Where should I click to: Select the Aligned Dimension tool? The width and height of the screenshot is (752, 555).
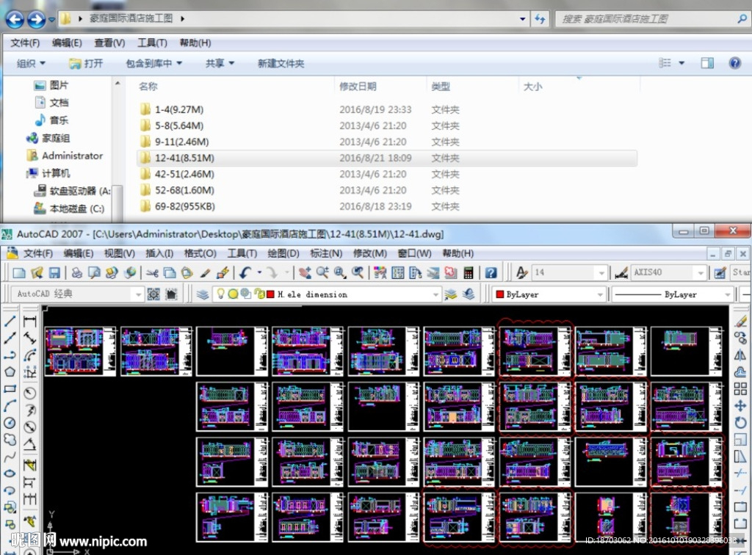(x=29, y=338)
